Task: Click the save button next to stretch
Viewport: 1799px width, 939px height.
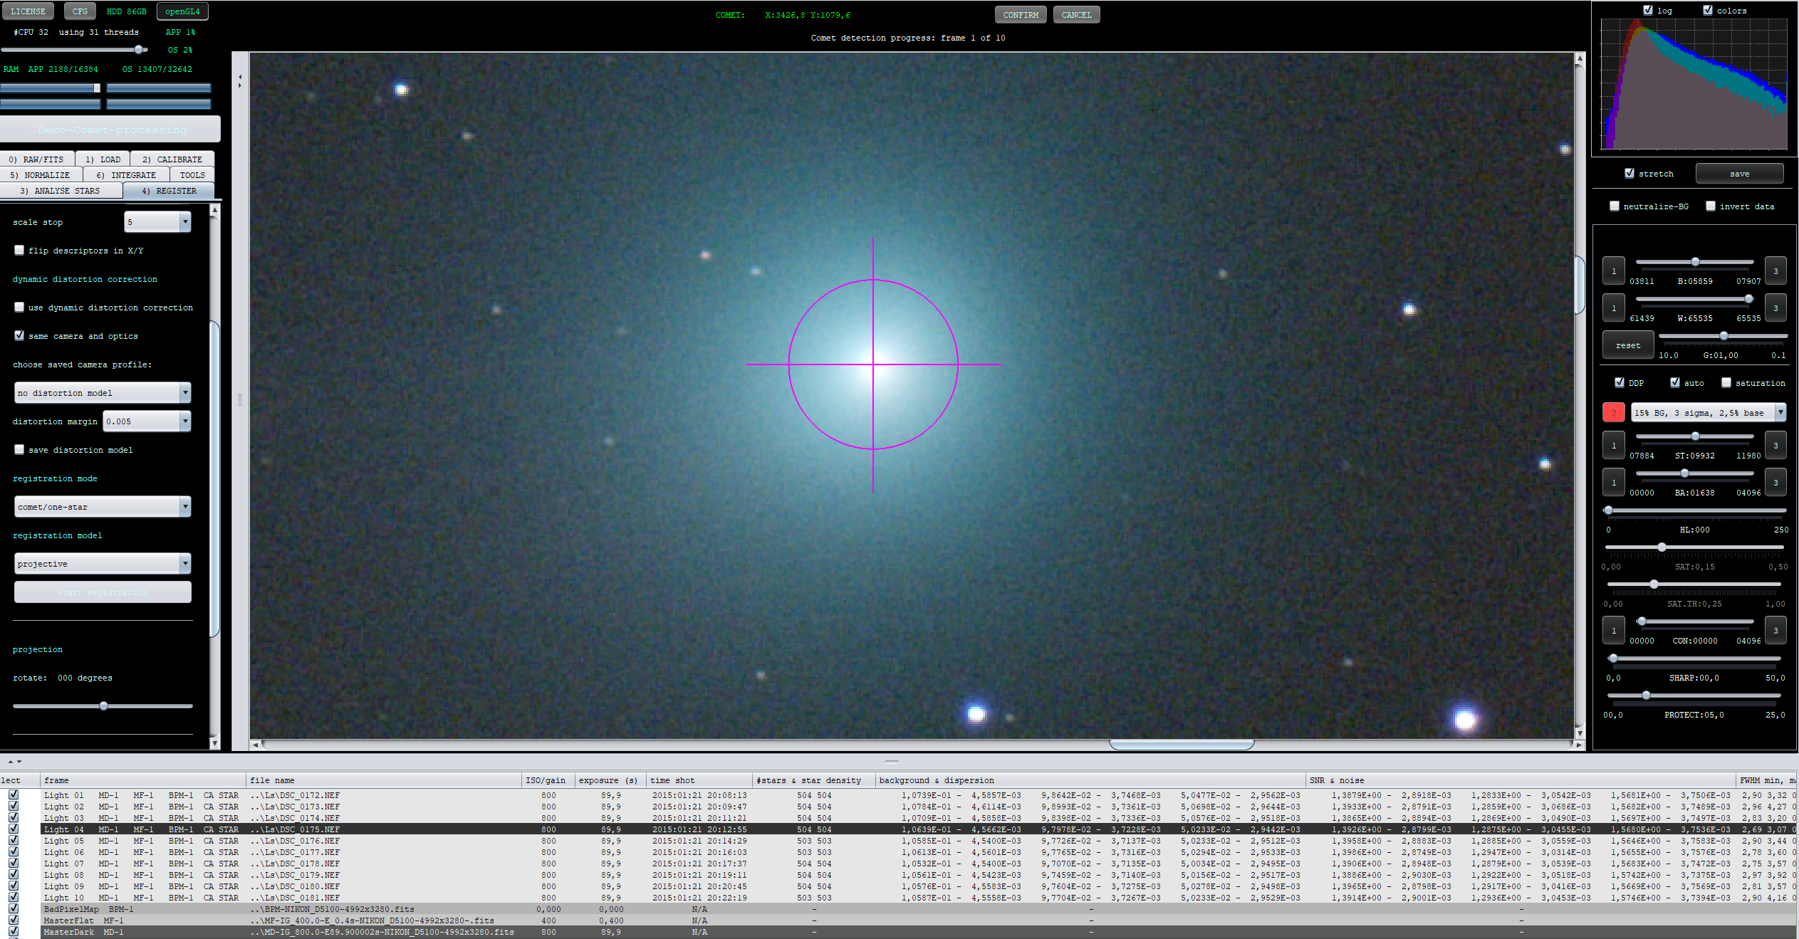Action: tap(1738, 174)
